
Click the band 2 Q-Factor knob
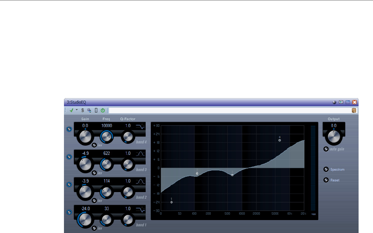coord(128,192)
